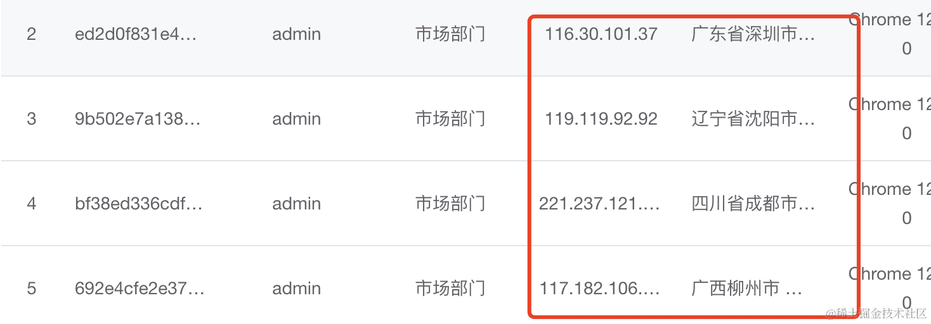Click row number 5 index cell

point(31,289)
